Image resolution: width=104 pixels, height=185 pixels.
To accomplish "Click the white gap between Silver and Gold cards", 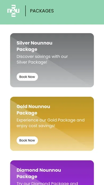I will point(52,92).
